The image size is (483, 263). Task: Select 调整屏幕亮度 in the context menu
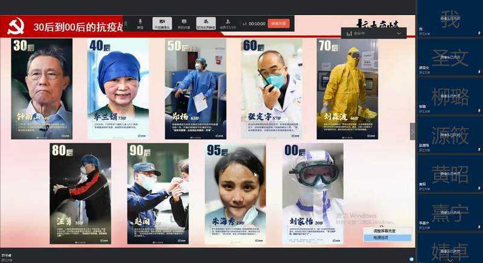point(387,231)
